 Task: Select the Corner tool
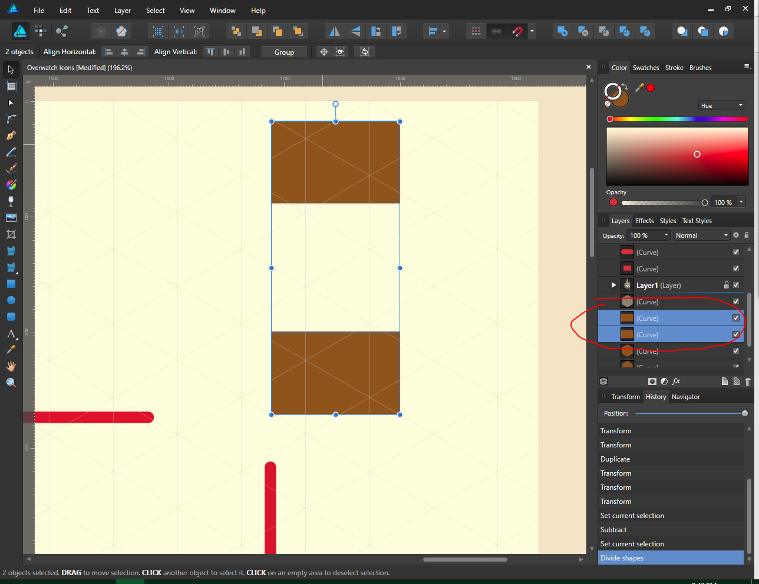coord(11,119)
